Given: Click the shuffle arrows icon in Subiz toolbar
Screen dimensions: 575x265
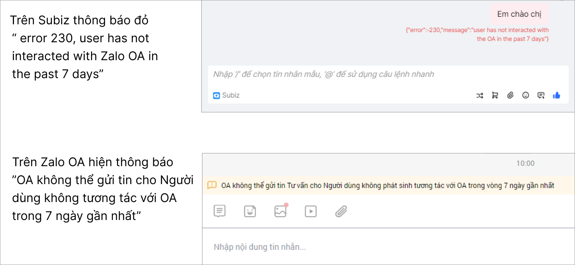Looking at the screenshot, I should coord(480,95).
